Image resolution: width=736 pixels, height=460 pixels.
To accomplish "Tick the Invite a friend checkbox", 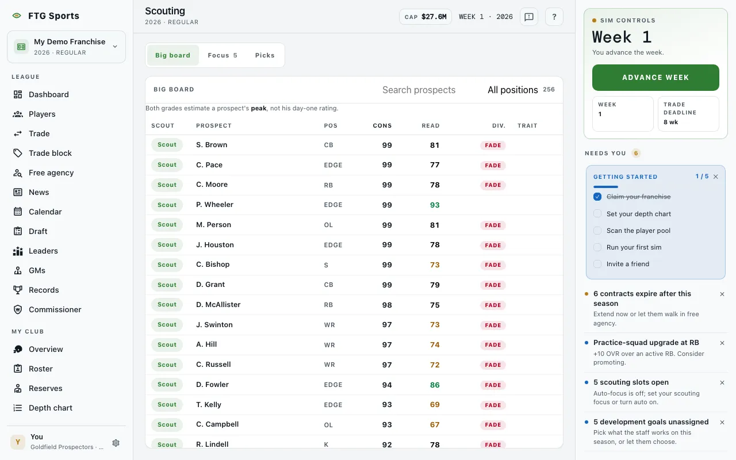I will 597,264.
